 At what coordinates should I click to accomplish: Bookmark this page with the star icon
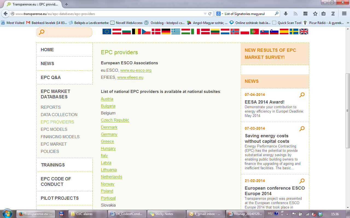coord(315,14)
